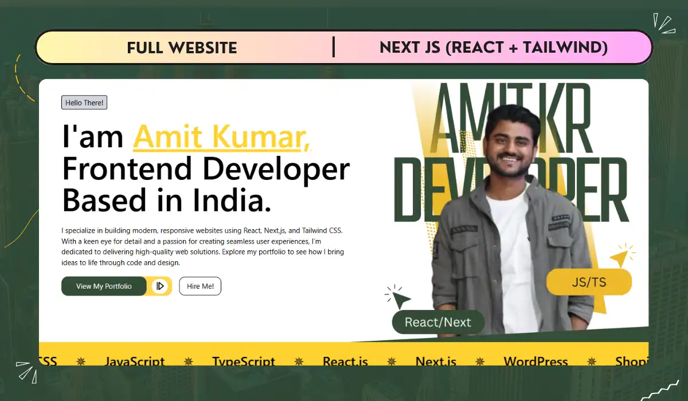The image size is (688, 401).
Task: Click WordPress in the yellow skills ticker
Action: (x=535, y=361)
